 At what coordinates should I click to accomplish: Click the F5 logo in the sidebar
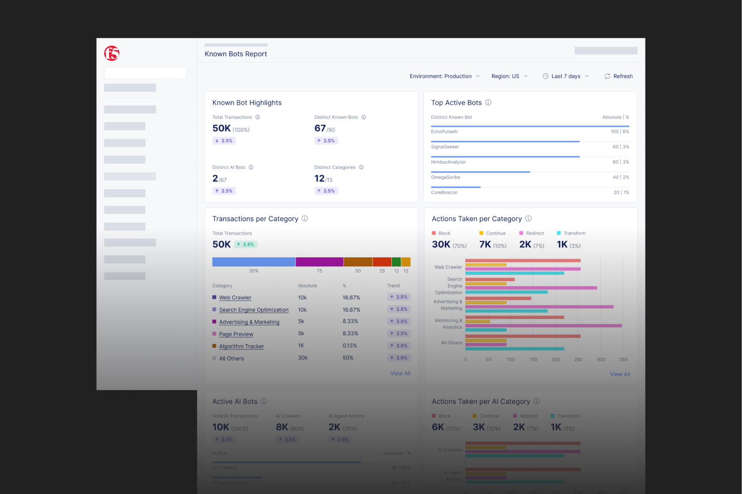[112, 53]
